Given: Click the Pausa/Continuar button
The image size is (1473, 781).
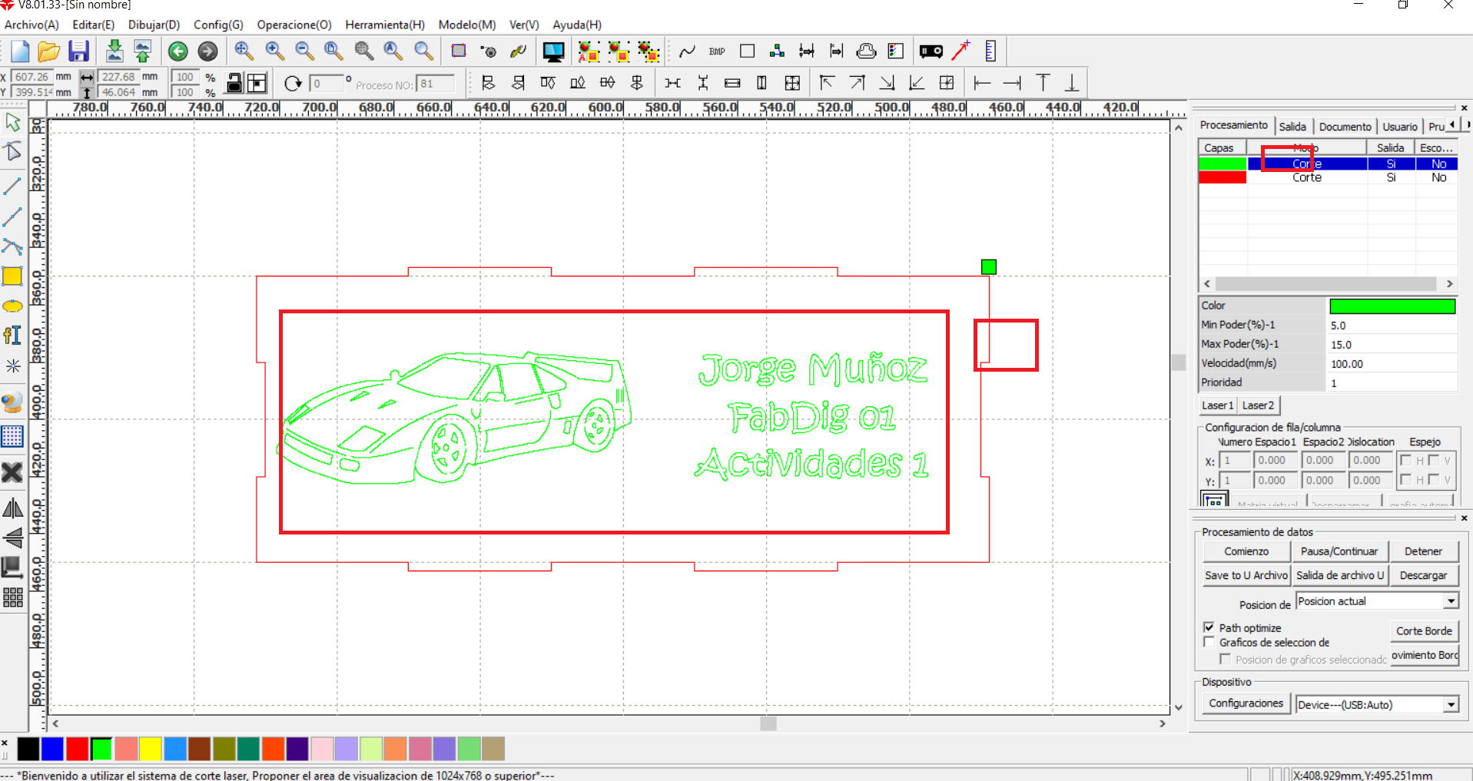Looking at the screenshot, I should tap(1339, 551).
